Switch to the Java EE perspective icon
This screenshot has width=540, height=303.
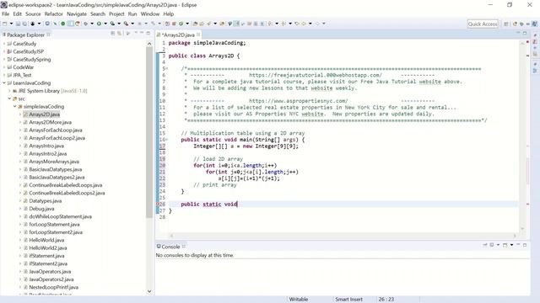coord(515,24)
